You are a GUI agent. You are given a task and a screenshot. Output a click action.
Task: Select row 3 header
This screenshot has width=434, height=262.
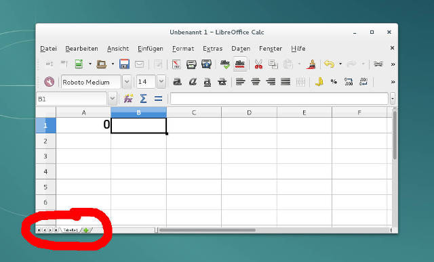coord(45,156)
